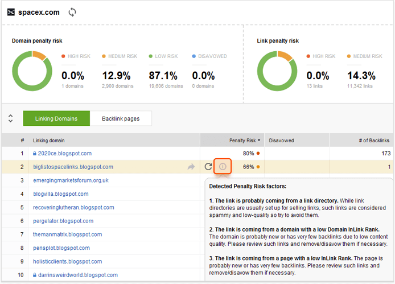The image size is (395, 284).
Task: Click the 87.1% low risk value
Action: 163,76
